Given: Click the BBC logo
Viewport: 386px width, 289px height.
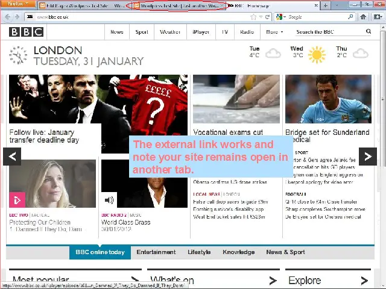Looking at the screenshot, I should pyautogui.click(x=26, y=32).
